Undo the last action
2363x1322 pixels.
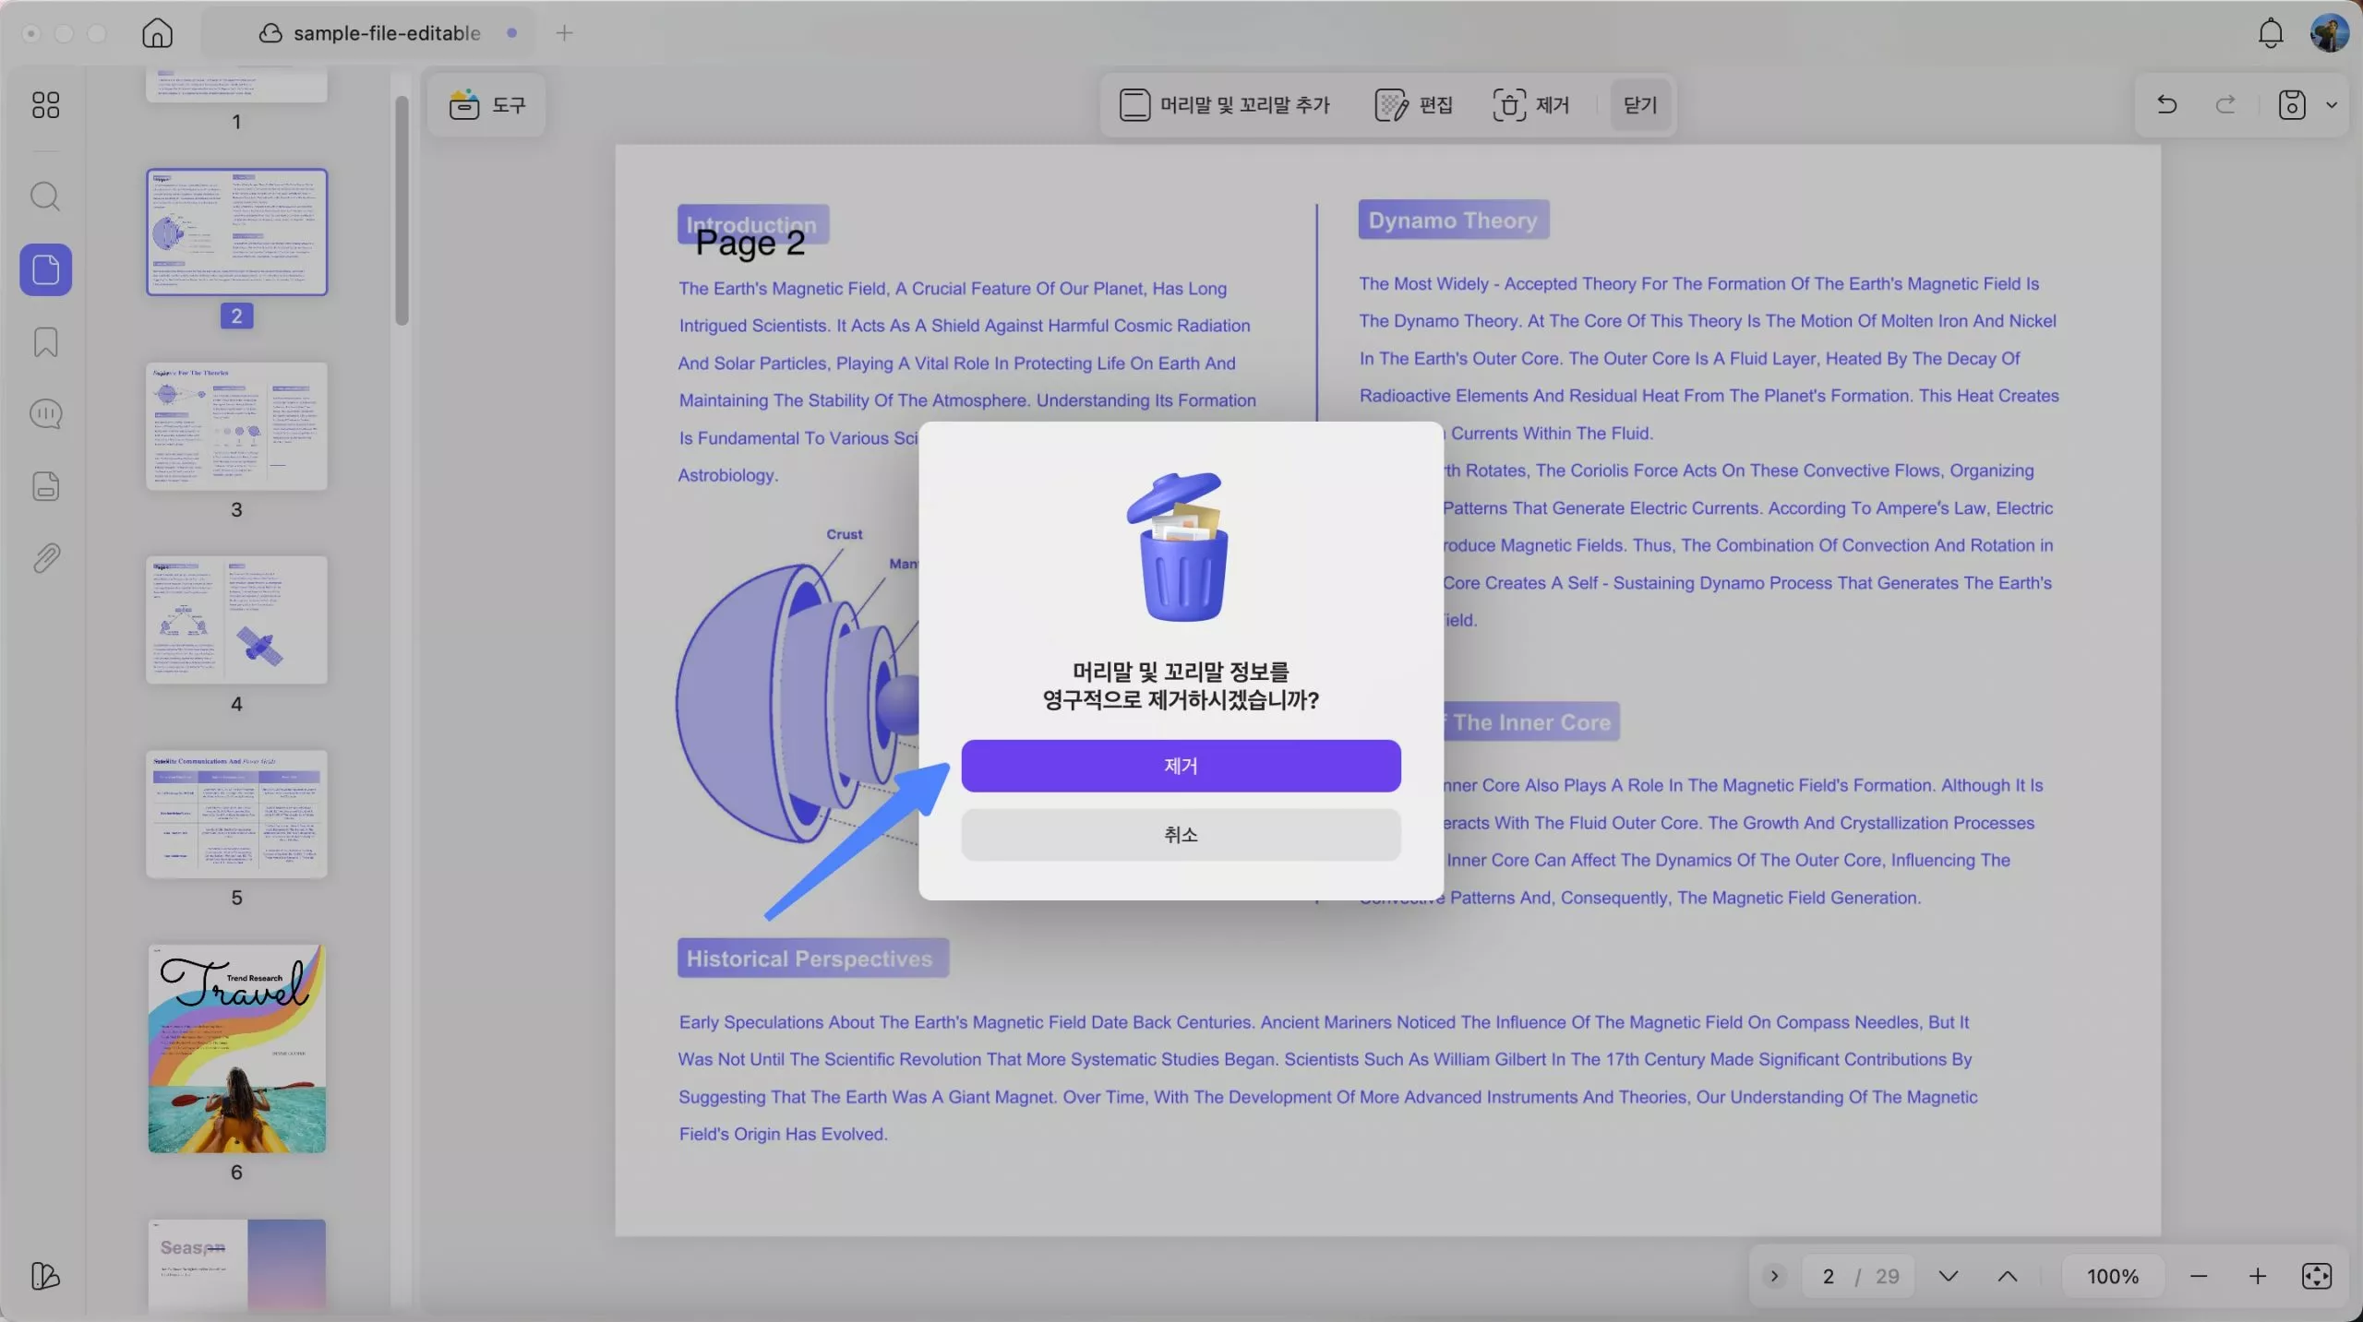click(x=2166, y=105)
